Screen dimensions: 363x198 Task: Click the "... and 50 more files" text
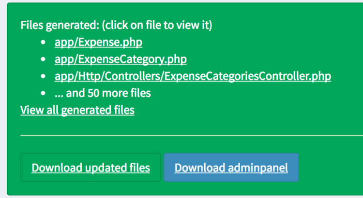[x=103, y=93]
